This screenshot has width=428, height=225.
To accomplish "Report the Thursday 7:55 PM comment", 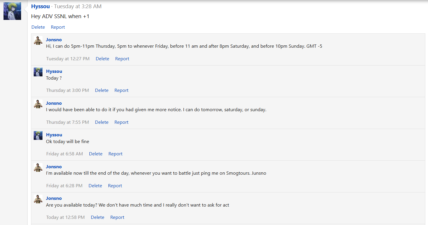I will (121, 122).
